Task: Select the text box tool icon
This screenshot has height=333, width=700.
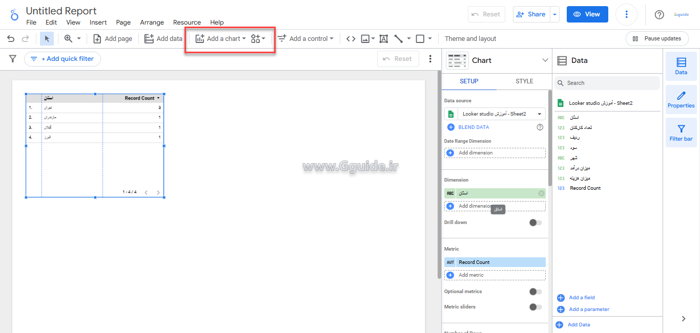Action: coord(383,38)
